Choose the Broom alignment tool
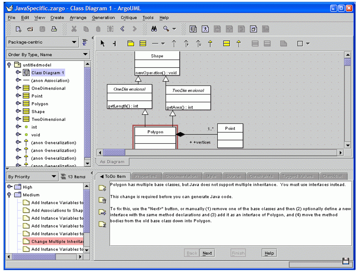This screenshot has width=357, height=271. [114, 43]
